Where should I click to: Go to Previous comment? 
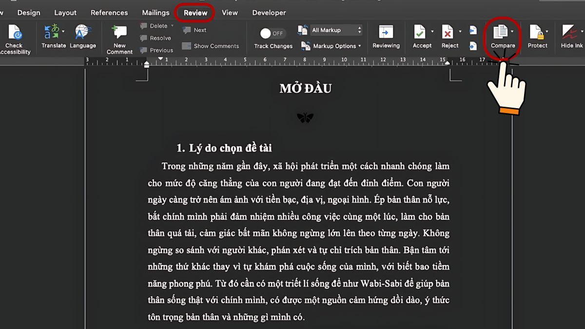click(x=156, y=50)
